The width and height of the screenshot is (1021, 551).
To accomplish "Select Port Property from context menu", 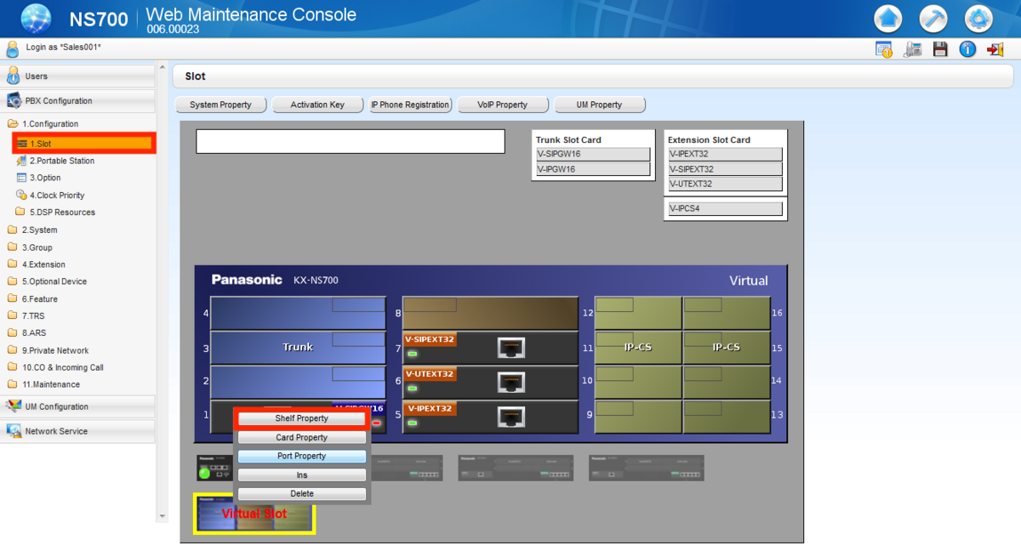I will pyautogui.click(x=301, y=456).
